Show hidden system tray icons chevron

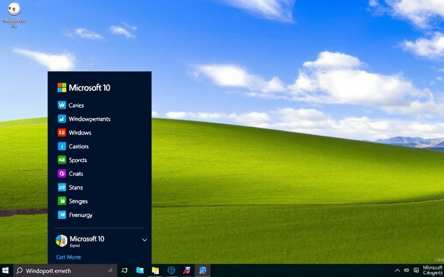click(x=397, y=271)
